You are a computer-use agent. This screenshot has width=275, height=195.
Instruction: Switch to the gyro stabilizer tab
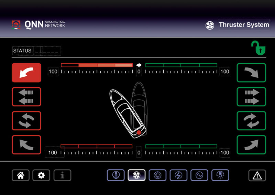coord(157,175)
